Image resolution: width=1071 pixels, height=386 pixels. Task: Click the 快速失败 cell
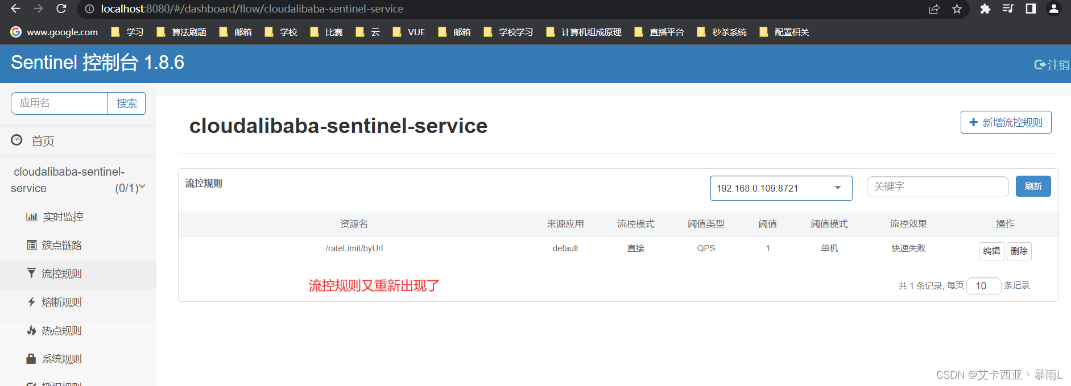tap(908, 248)
